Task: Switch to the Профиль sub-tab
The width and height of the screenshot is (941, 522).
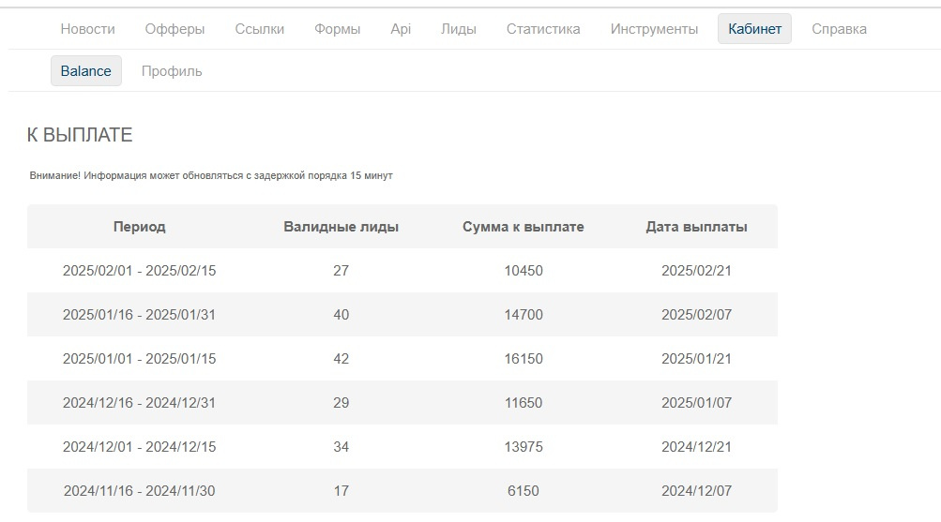Action: tap(172, 71)
